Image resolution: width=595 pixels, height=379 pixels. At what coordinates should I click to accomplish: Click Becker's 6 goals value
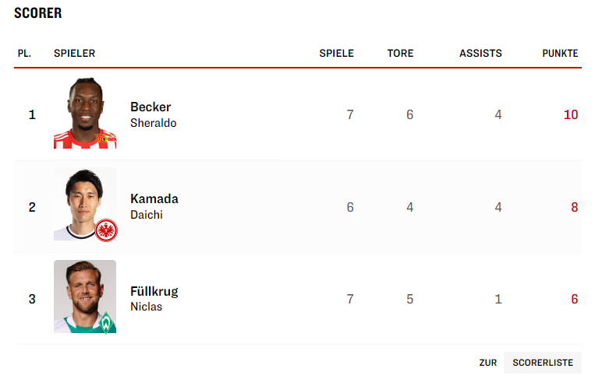(409, 114)
